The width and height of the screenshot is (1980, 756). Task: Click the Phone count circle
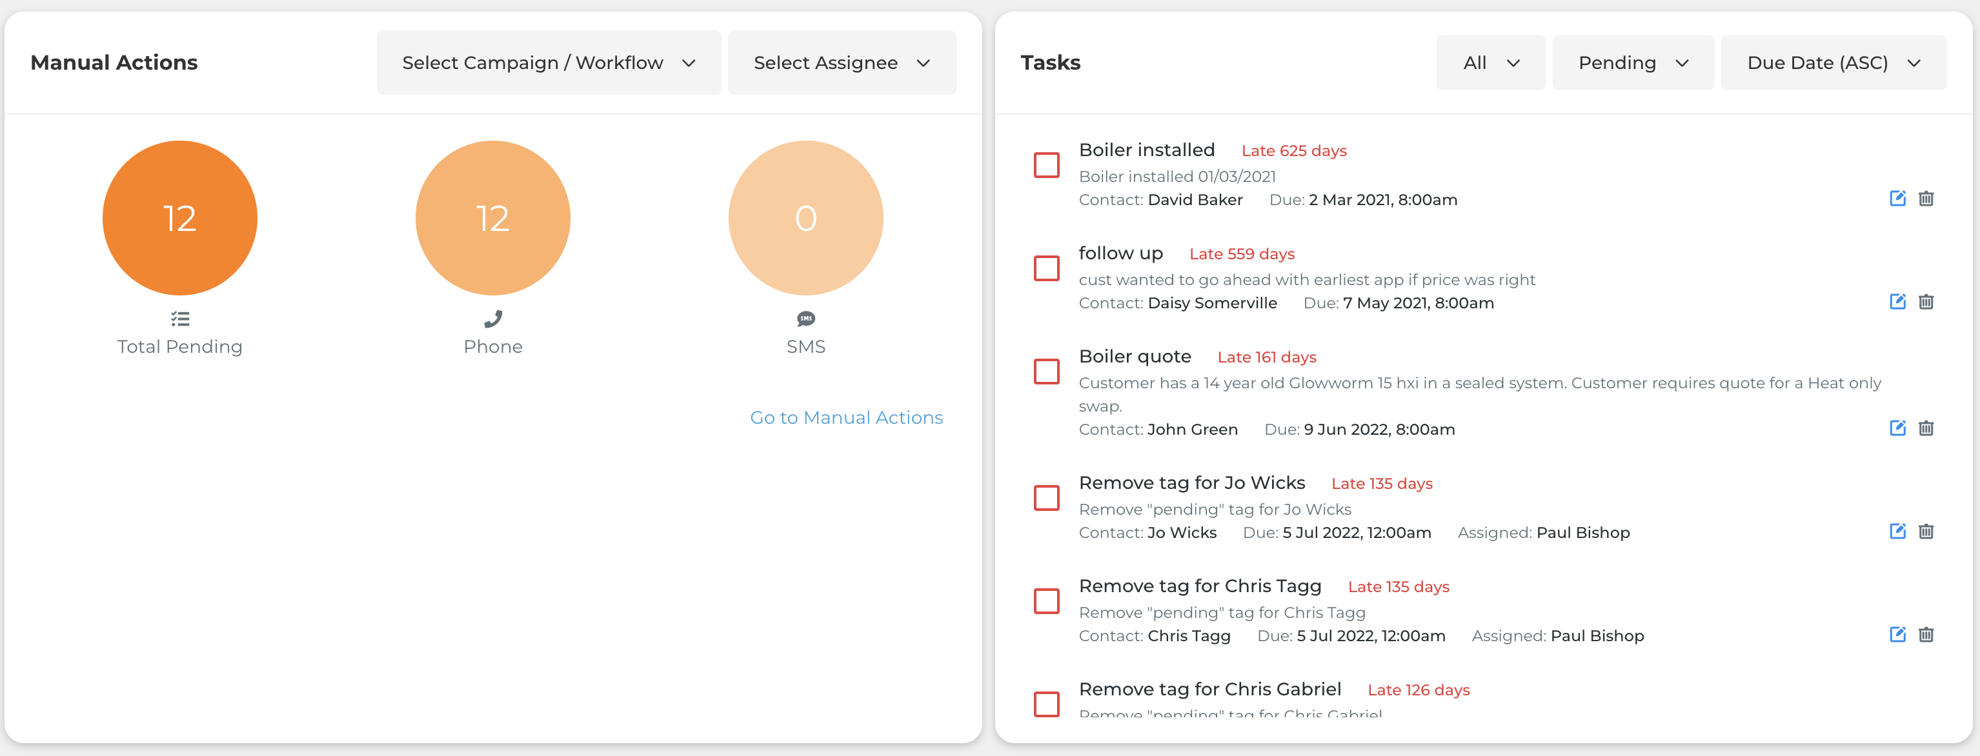click(492, 218)
